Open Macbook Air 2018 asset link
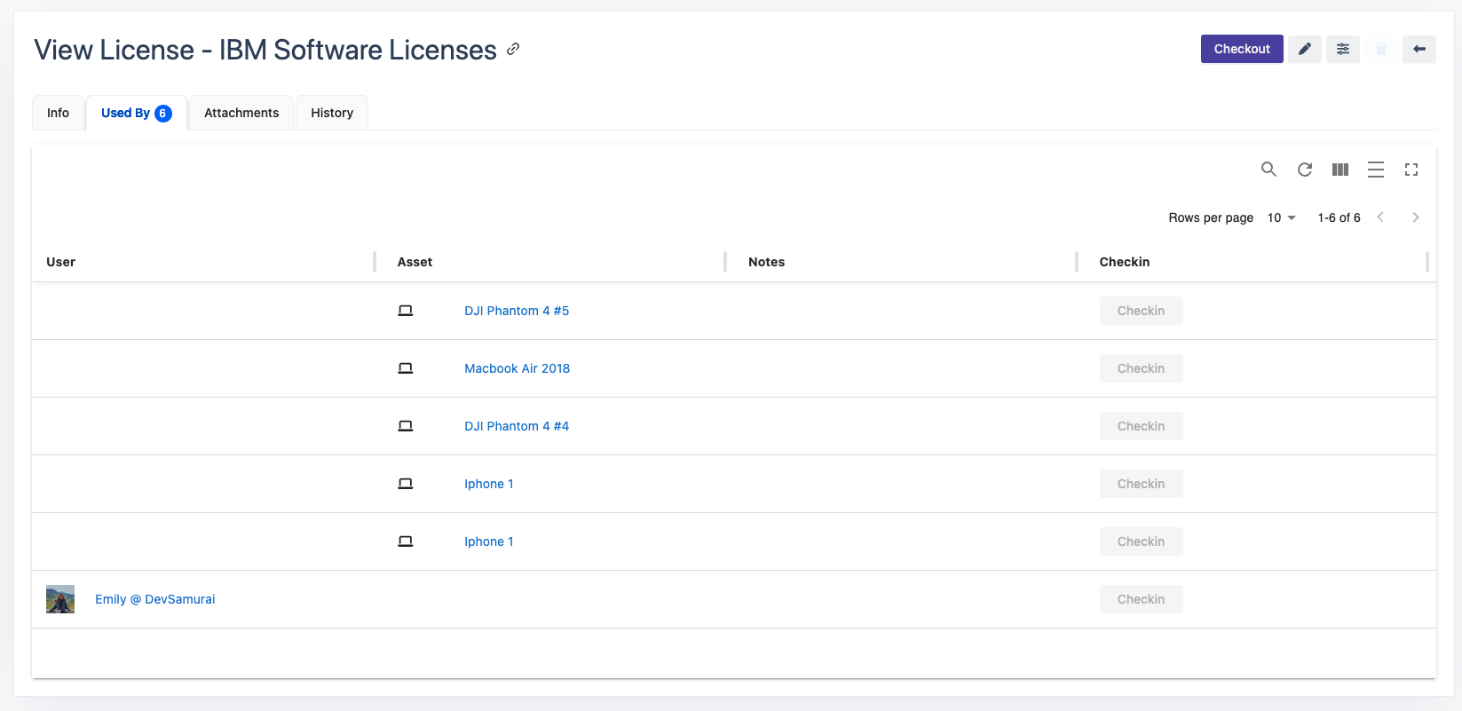 click(517, 368)
